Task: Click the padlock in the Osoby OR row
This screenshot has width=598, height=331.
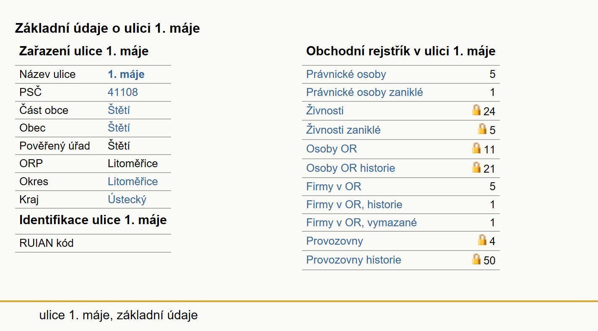Action: 476,148
